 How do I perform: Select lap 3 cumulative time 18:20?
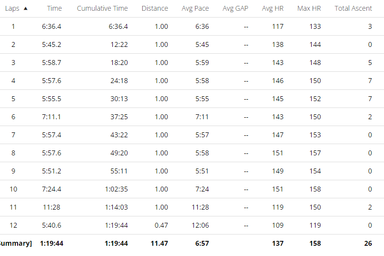[119, 63]
